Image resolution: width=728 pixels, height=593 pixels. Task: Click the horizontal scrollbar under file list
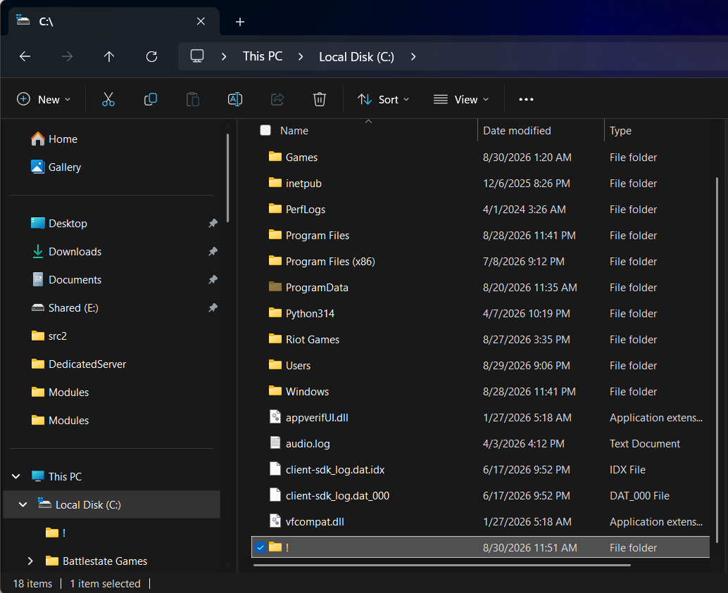tap(441, 565)
